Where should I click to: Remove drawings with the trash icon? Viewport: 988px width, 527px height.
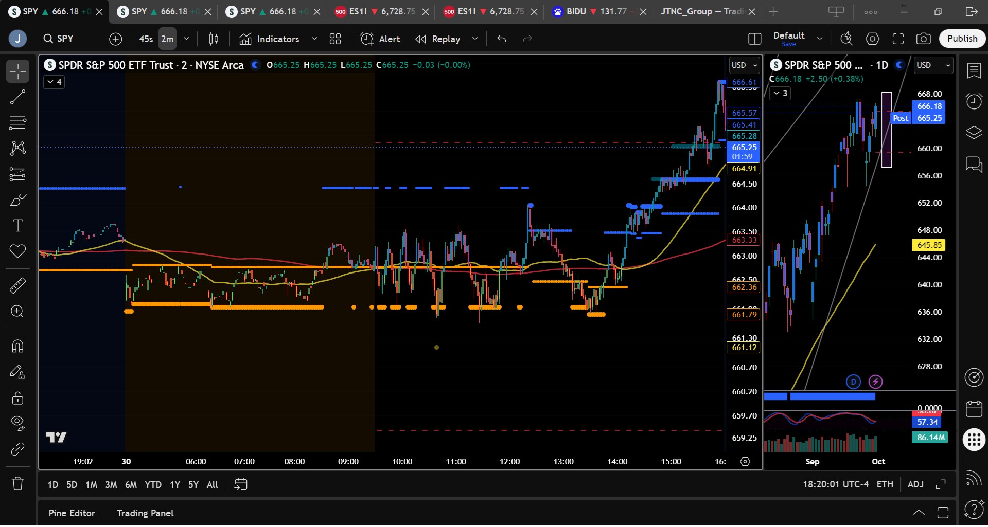(17, 483)
